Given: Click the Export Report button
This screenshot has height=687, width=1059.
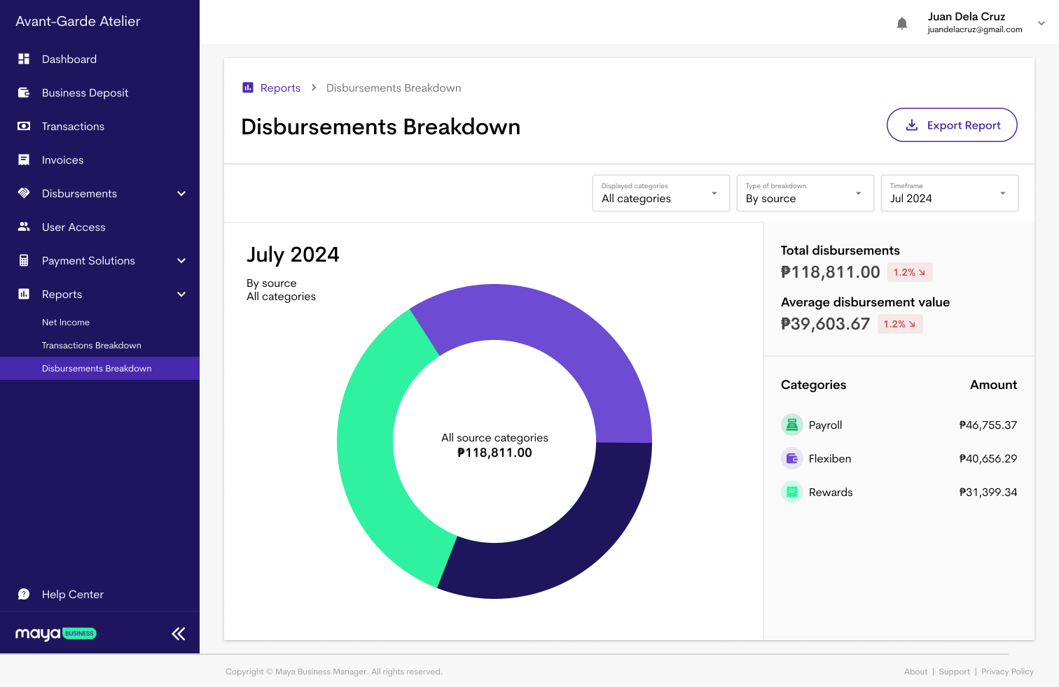Looking at the screenshot, I should 952,125.
